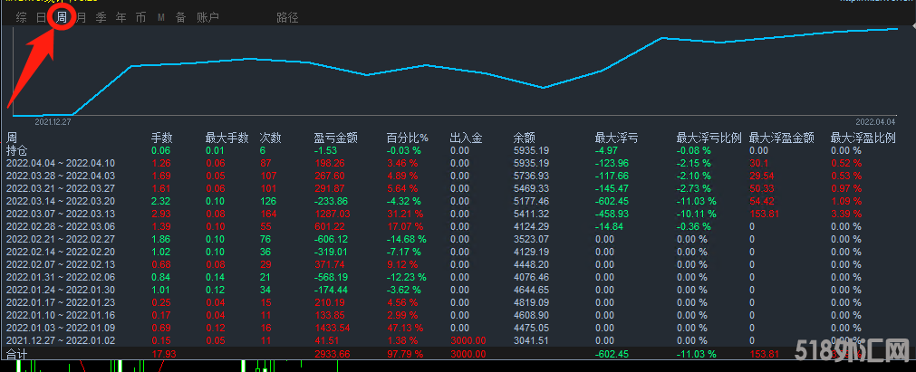Click the 2021.12.27 start date on chart
Viewport: 916px width, 372px height.
point(53,120)
